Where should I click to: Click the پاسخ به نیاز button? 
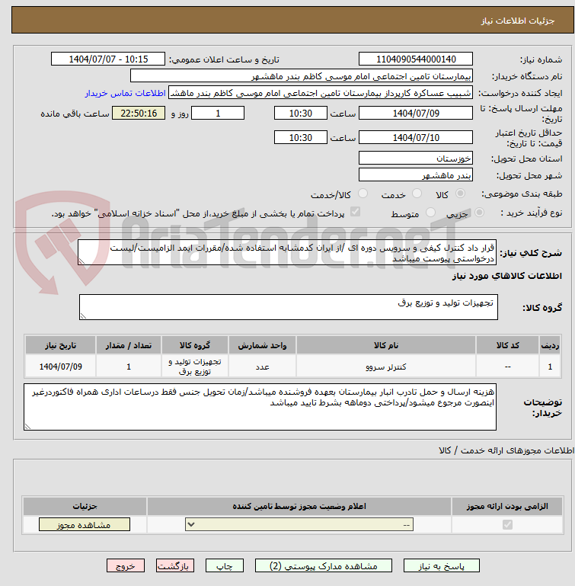[x=441, y=566]
